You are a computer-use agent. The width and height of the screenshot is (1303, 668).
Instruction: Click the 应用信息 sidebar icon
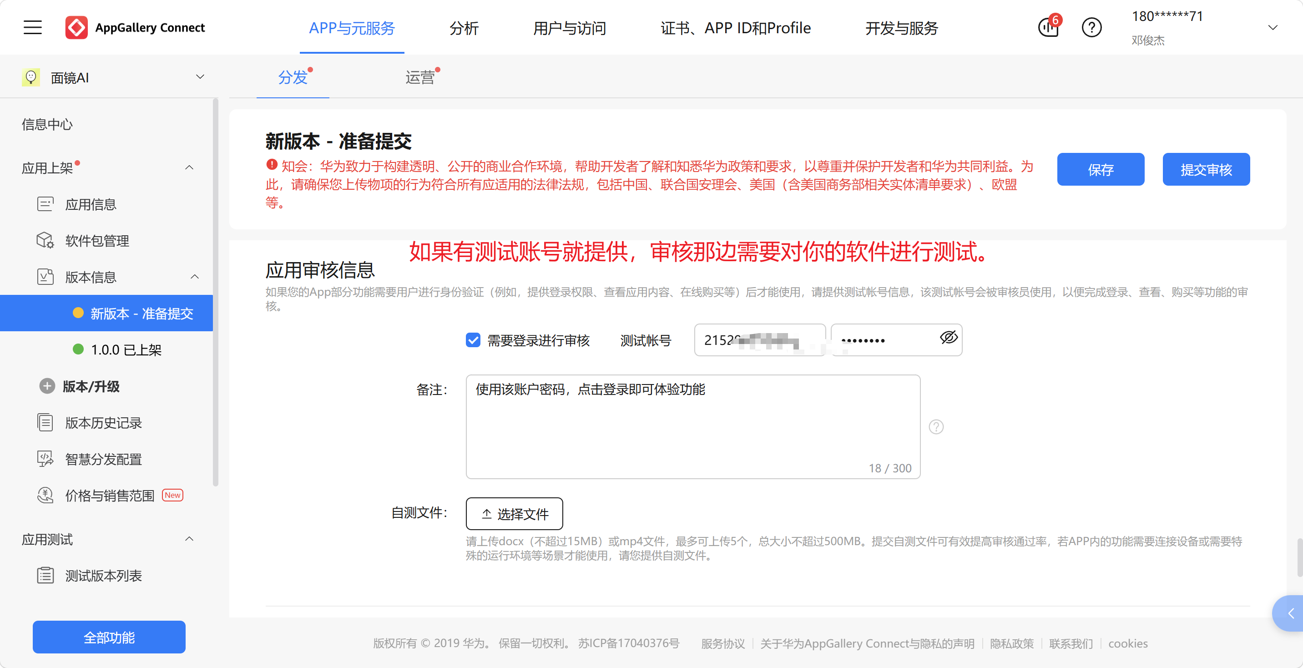point(45,204)
